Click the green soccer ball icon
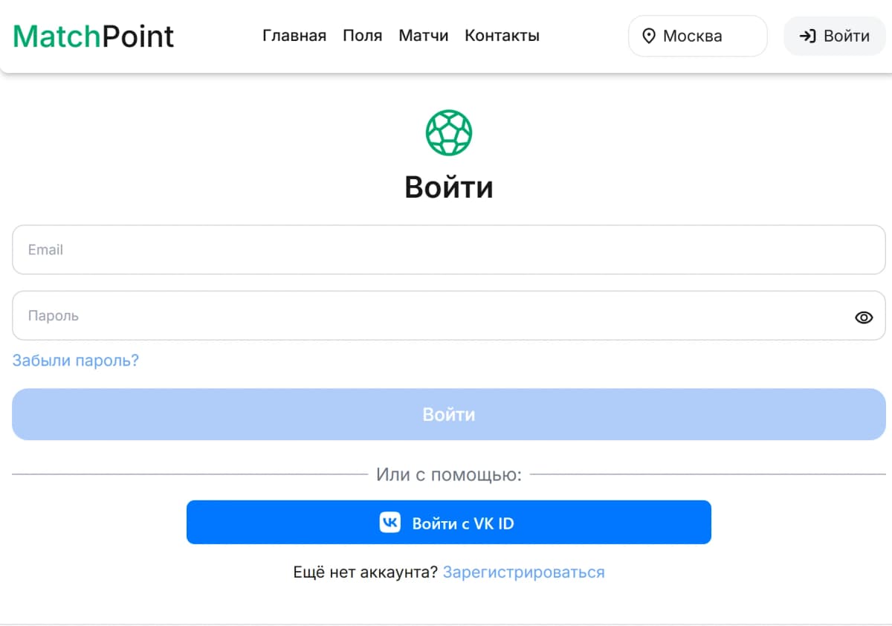The height and width of the screenshot is (626, 892). 448,133
